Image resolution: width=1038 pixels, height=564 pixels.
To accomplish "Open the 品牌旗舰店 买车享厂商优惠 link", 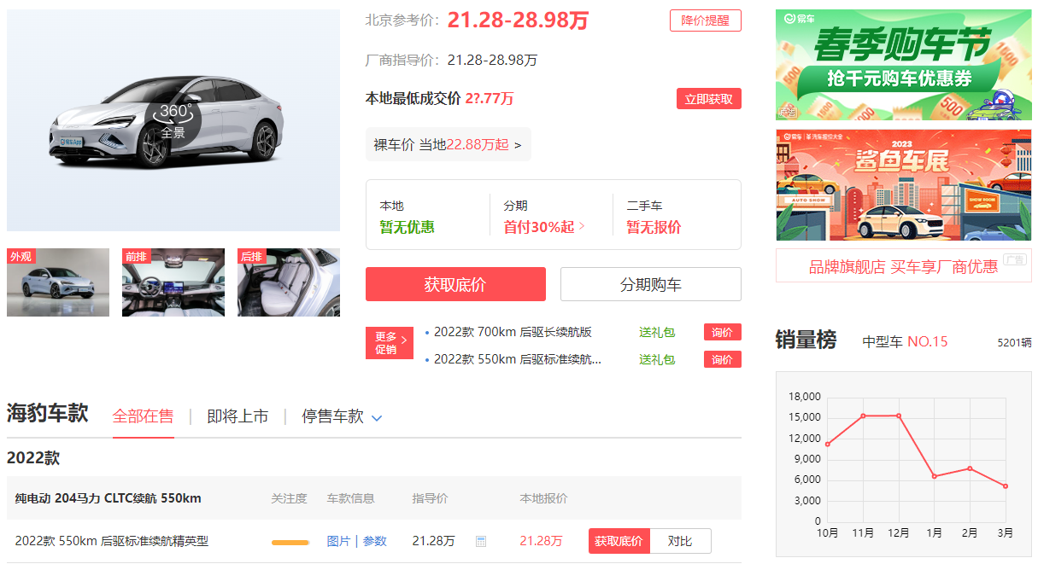I will click(904, 266).
